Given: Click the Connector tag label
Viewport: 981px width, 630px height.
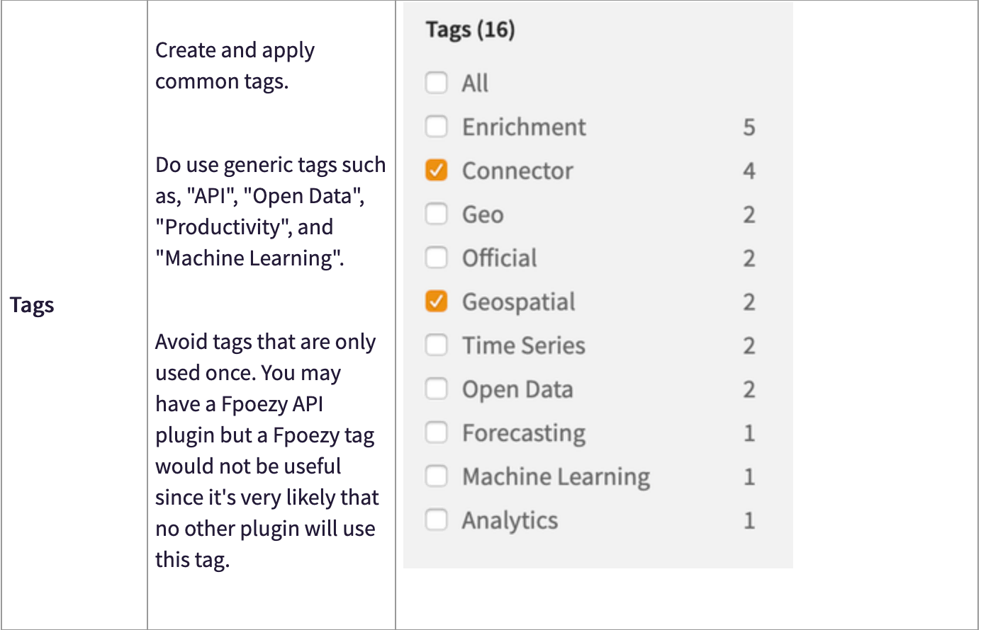Looking at the screenshot, I should [517, 171].
